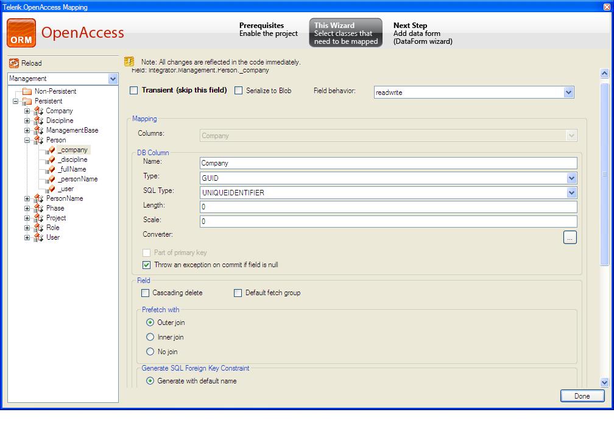Select Generate with default name option

[150, 380]
